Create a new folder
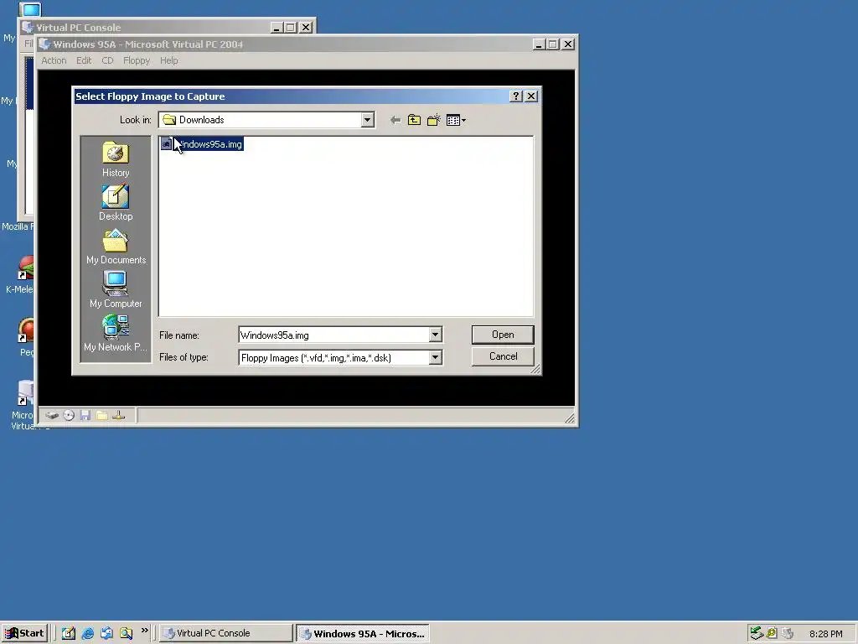Viewport: 858px width, 644px height. 433,120
